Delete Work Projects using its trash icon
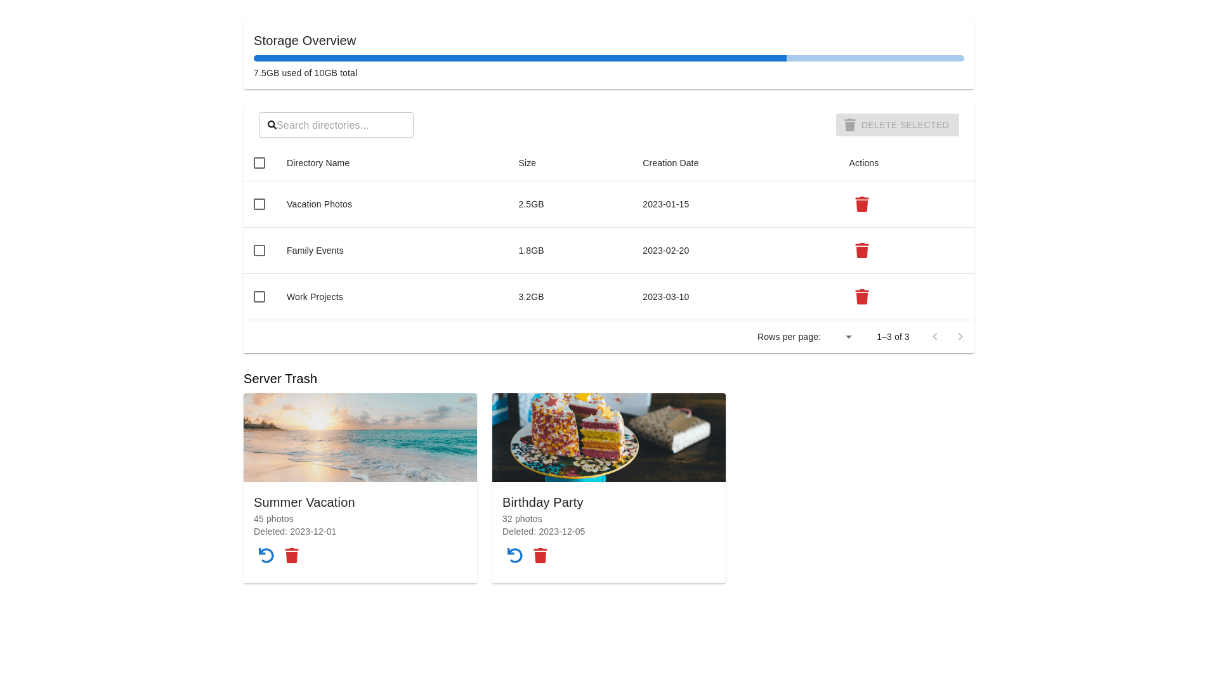Viewport: 1218px width, 685px height. 861,297
